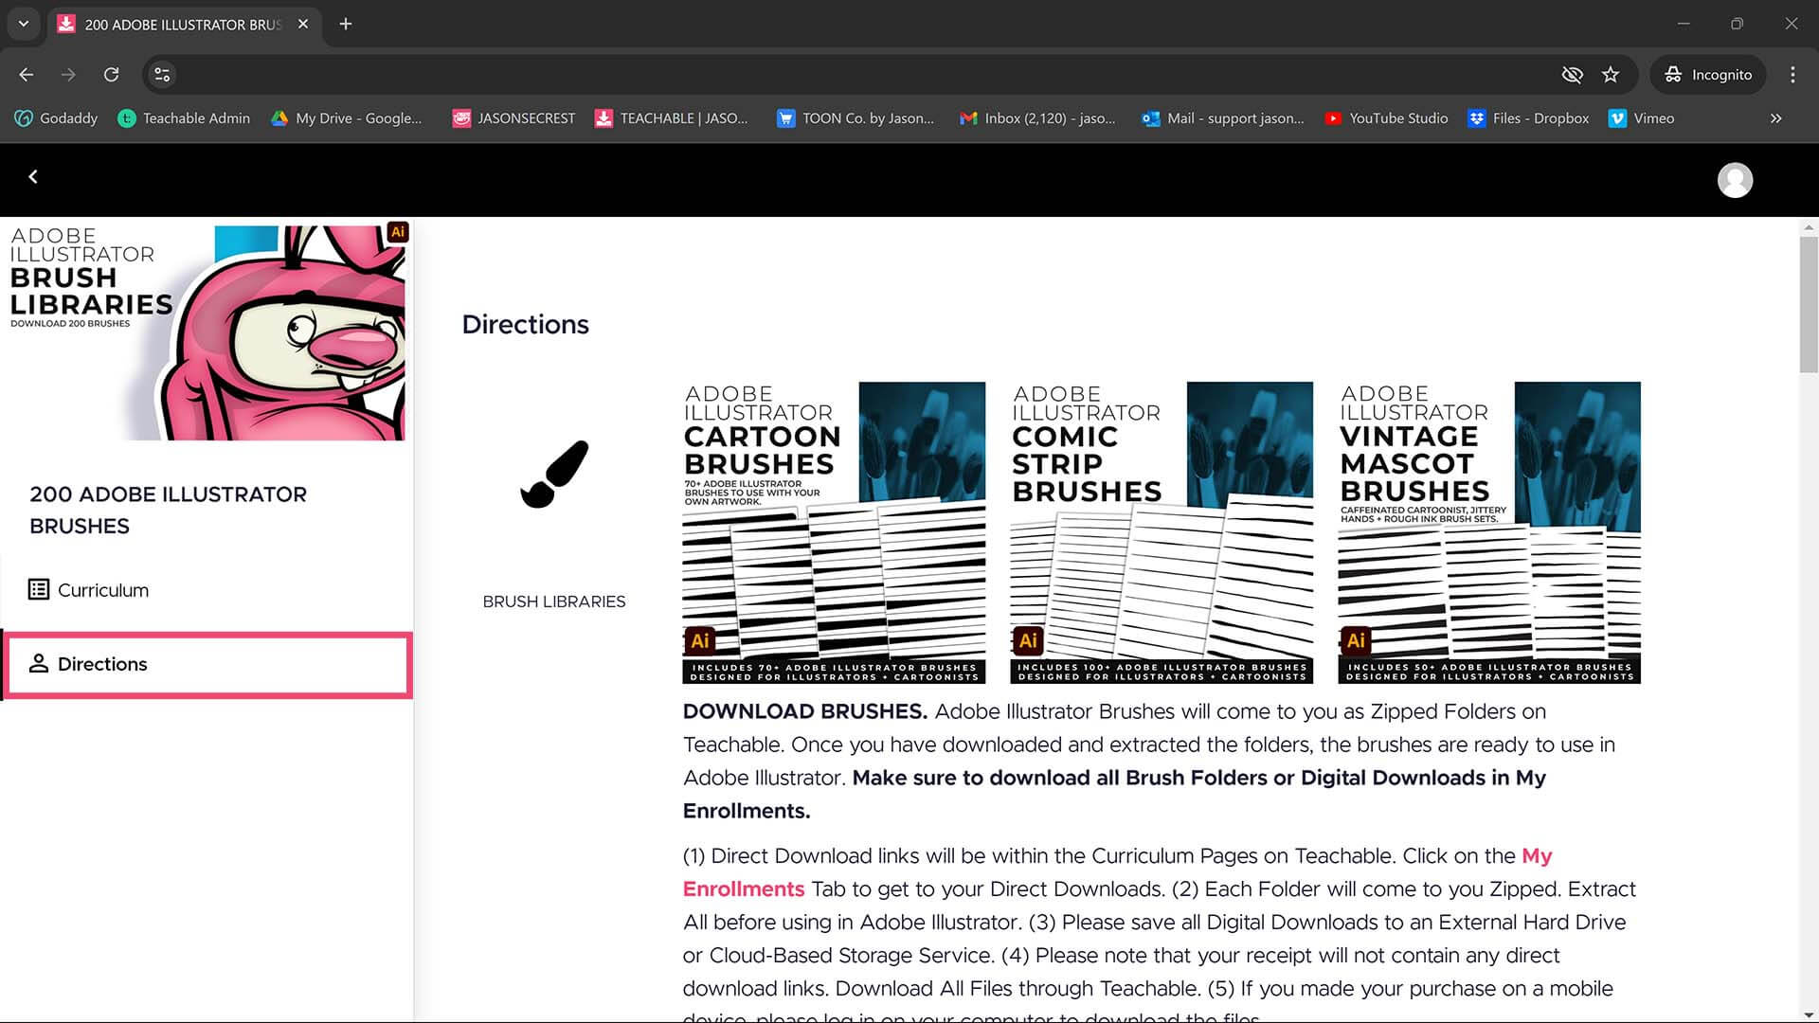
Task: Click the Vintage Mascot Brushes cover image
Action: tap(1489, 532)
